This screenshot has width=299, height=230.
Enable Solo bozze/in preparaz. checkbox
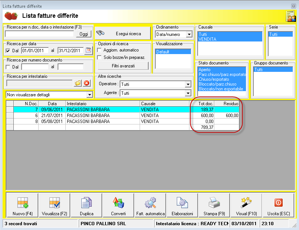[99, 57]
